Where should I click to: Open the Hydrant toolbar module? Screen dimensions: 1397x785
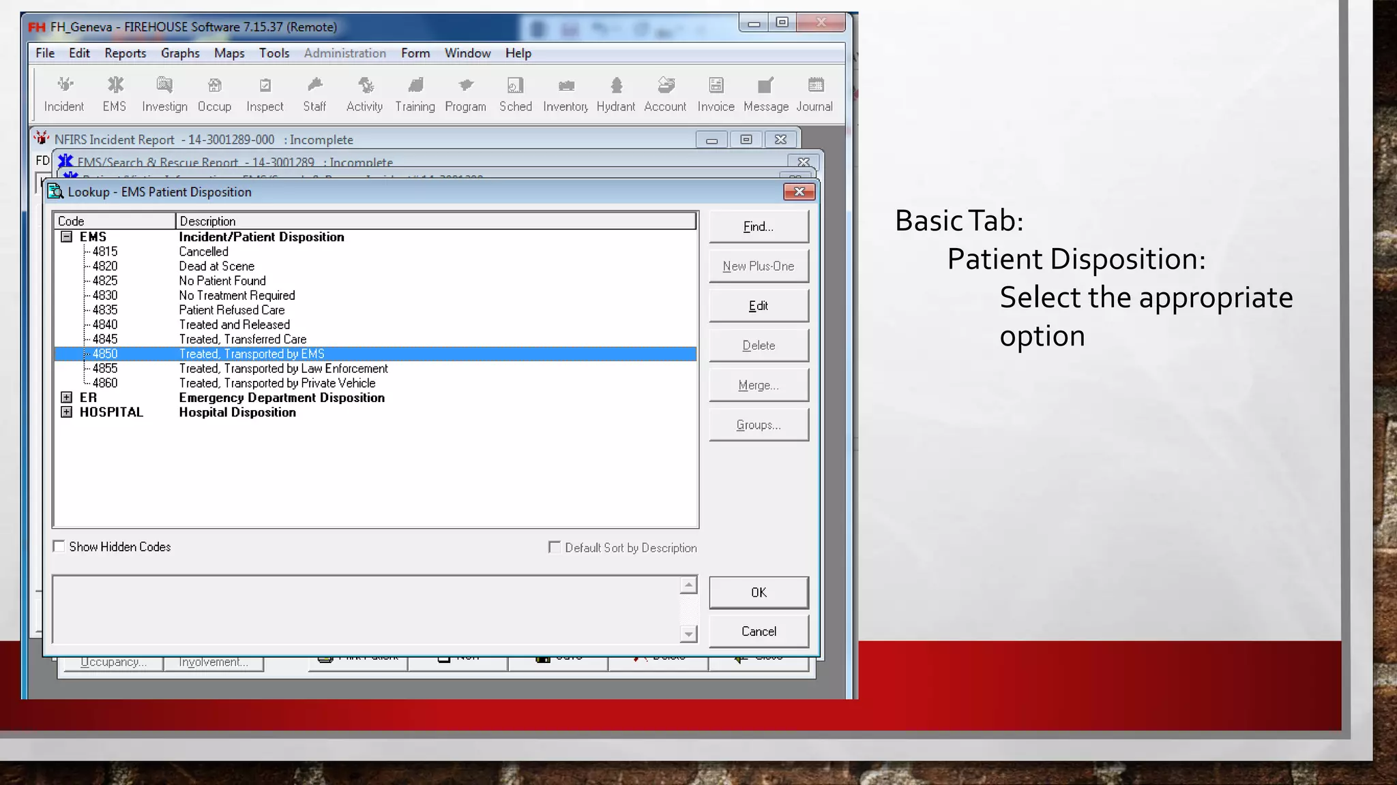[616, 95]
